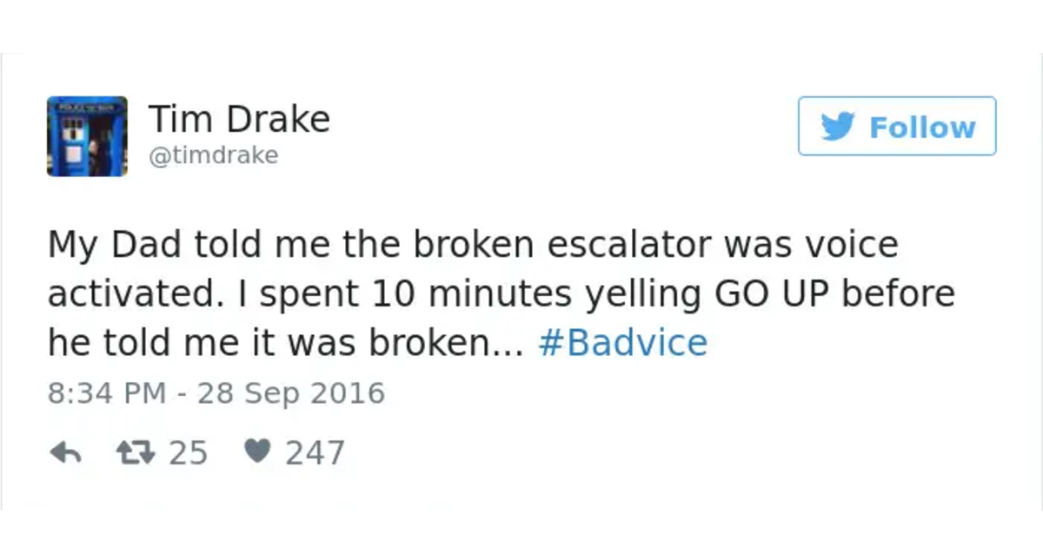The image size is (1043, 547).
Task: Open the #Badvice hashtag link
Action: click(x=623, y=342)
